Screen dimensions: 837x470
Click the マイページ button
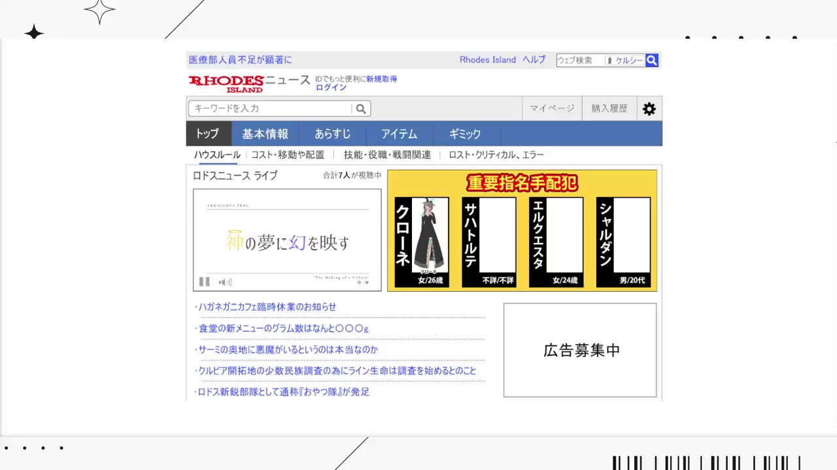(552, 108)
